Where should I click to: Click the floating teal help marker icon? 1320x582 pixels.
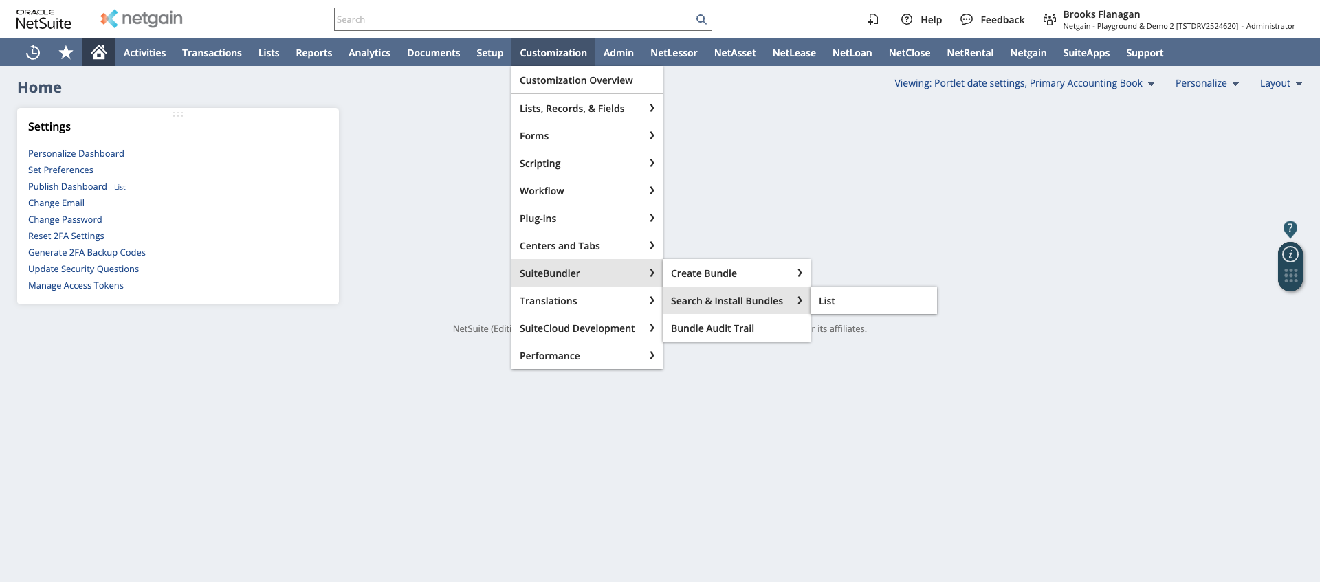point(1290,229)
